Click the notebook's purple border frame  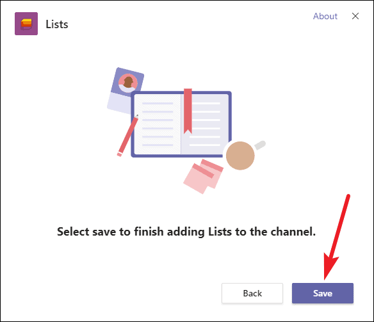181,124
